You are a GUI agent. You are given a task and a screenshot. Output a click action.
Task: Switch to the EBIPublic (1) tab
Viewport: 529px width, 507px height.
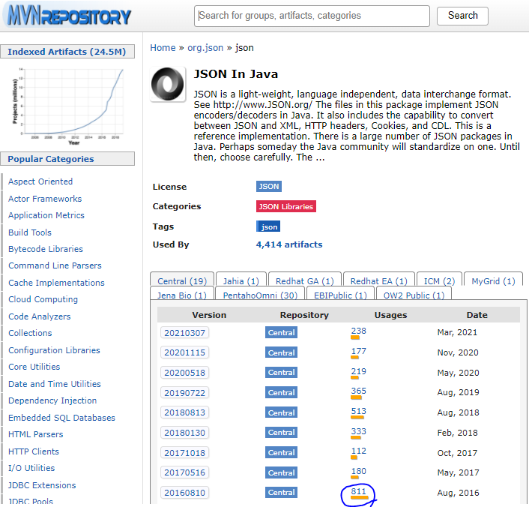(x=340, y=295)
